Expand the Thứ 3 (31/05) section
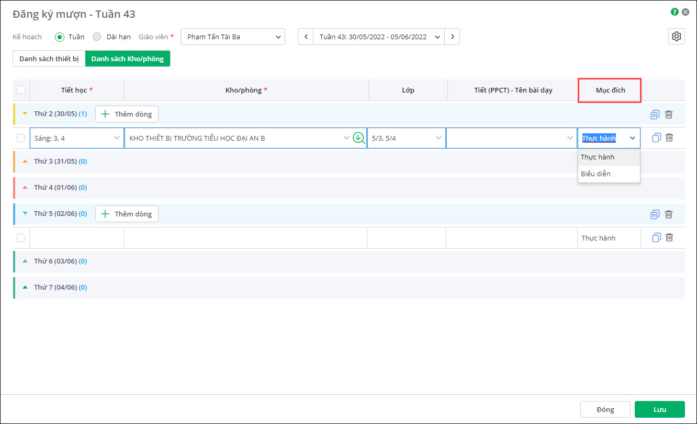This screenshot has height=424, width=697. (25, 162)
